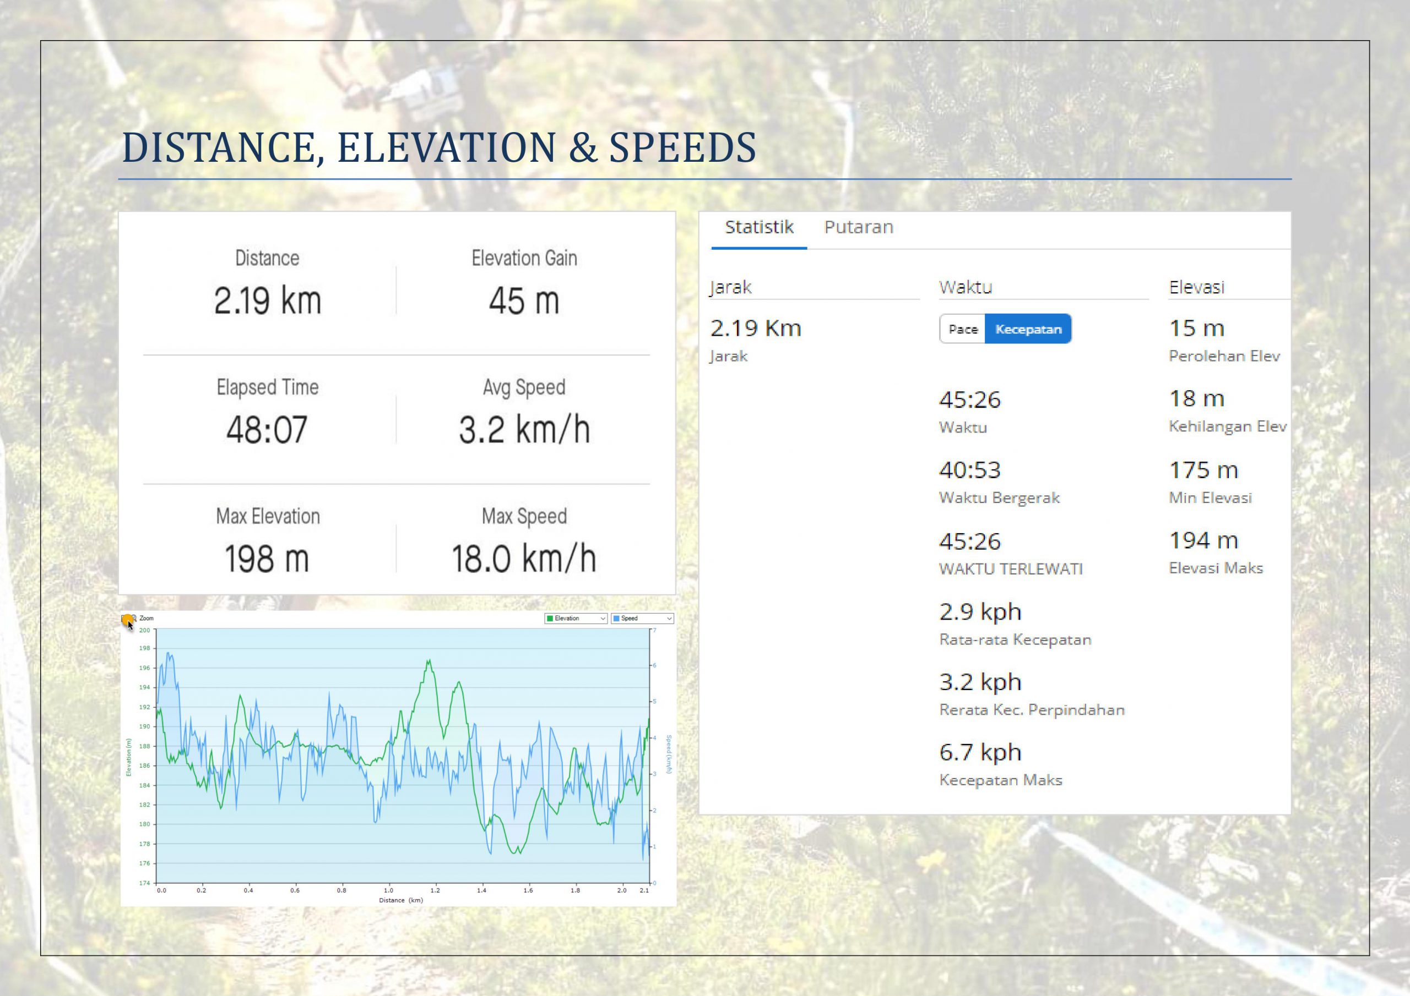Click the Avg Speed 3.2 km/h stat
The height and width of the screenshot is (996, 1410).
pos(524,430)
